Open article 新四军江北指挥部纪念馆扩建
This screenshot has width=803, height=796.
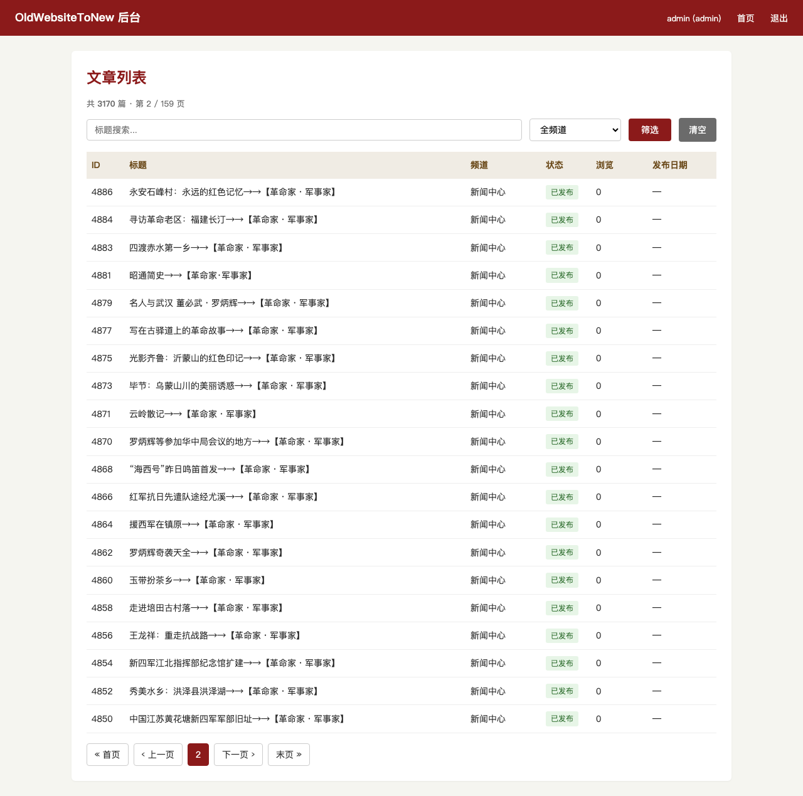pyautogui.click(x=234, y=663)
